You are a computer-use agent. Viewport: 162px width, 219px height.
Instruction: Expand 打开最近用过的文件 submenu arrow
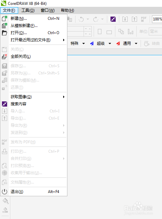tap(64, 40)
